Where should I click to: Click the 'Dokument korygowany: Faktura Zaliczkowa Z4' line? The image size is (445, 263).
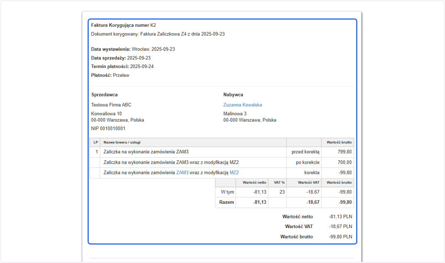[158, 34]
